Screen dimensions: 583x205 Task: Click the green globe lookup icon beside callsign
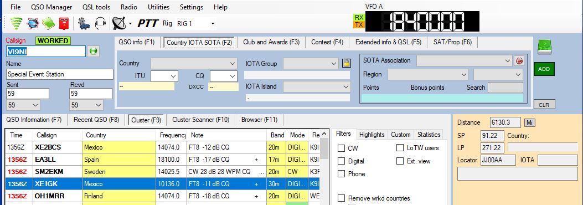pos(94,52)
